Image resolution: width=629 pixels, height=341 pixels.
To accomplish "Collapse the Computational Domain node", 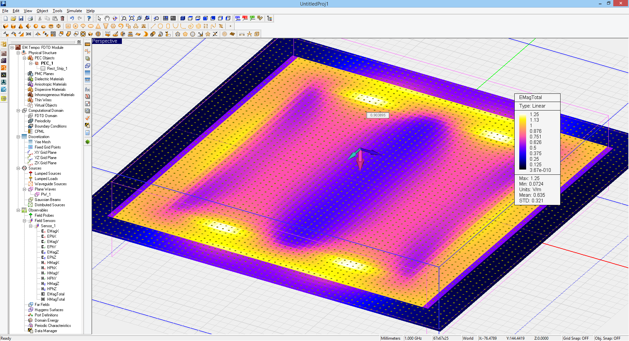I will click(x=18, y=110).
